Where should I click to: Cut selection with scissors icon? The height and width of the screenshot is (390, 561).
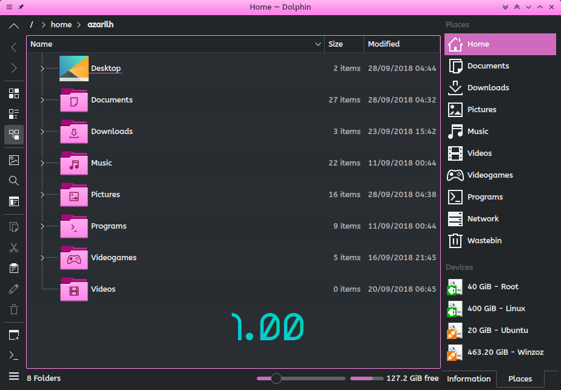[x=14, y=247]
